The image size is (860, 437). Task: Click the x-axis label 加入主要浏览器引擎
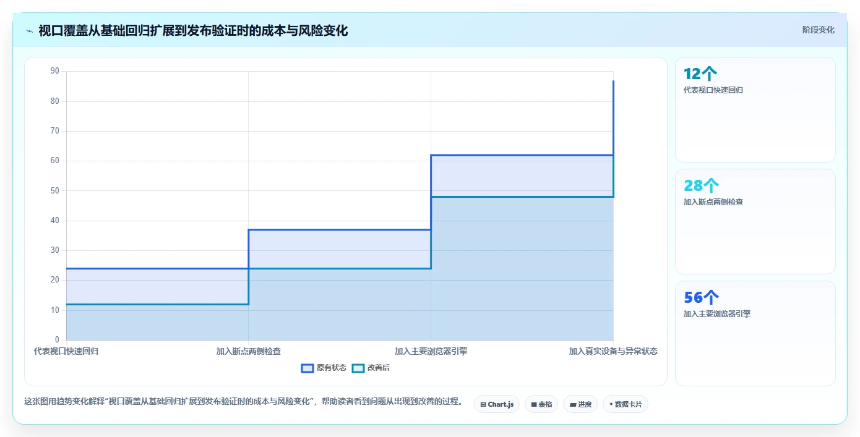pos(431,351)
